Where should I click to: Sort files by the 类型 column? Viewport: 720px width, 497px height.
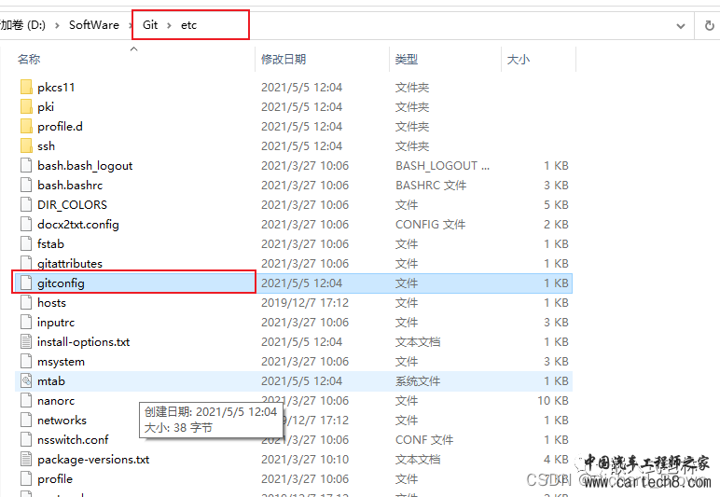tap(407, 59)
